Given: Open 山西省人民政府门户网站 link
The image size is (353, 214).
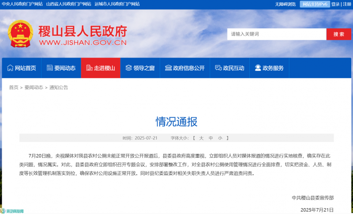Looking at the screenshot, I should coord(69,4).
